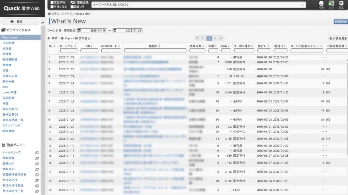Click カテゴリアクセス breadcrumb link
Viewport: 348px width, 195px height.
(62, 14)
